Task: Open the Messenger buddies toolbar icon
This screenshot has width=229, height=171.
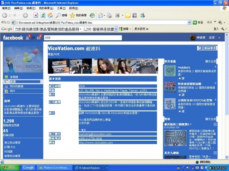Action: pyautogui.click(x=142, y=15)
